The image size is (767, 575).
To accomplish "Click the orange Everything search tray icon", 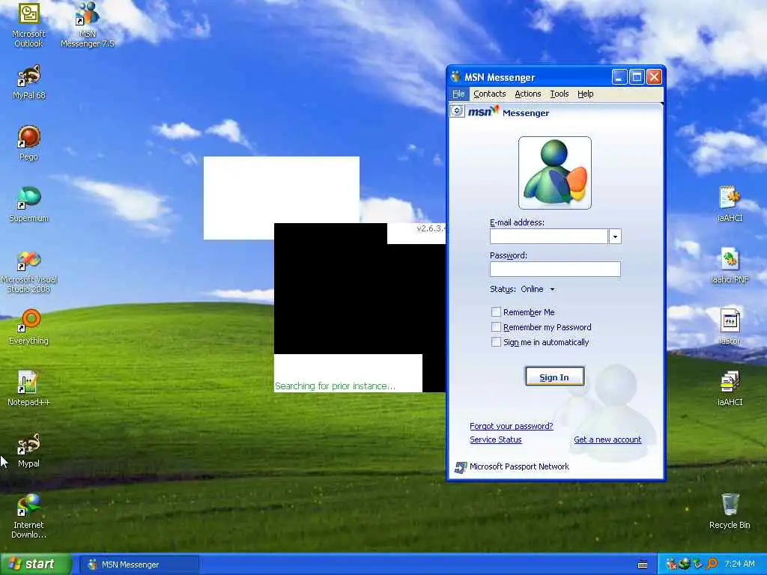I will [x=712, y=565].
